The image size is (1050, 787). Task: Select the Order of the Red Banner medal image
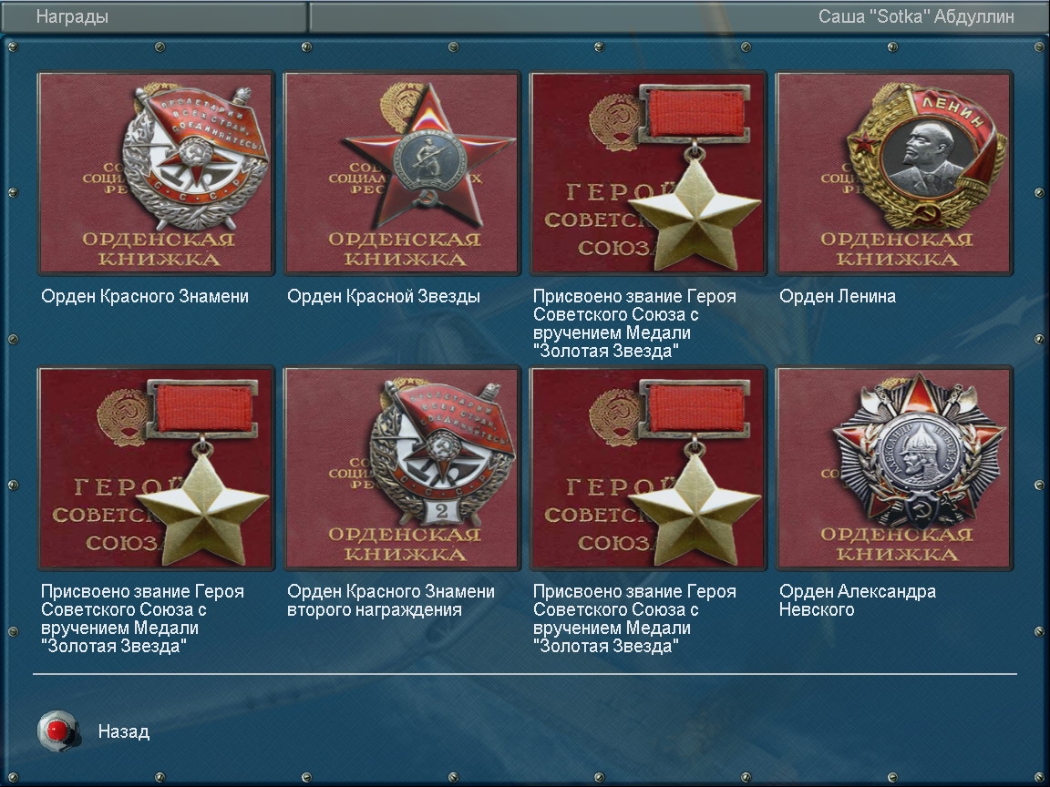(156, 173)
